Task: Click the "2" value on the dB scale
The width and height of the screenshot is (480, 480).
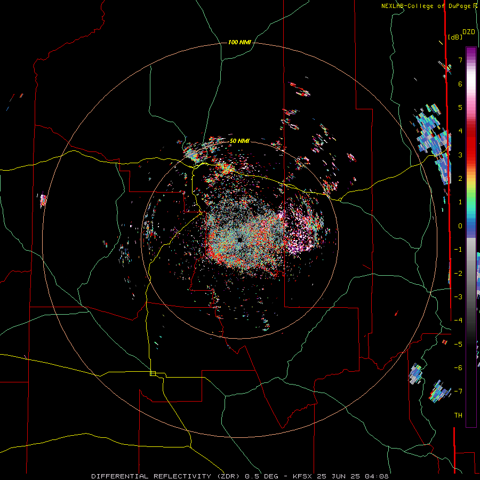Action: [x=460, y=179]
